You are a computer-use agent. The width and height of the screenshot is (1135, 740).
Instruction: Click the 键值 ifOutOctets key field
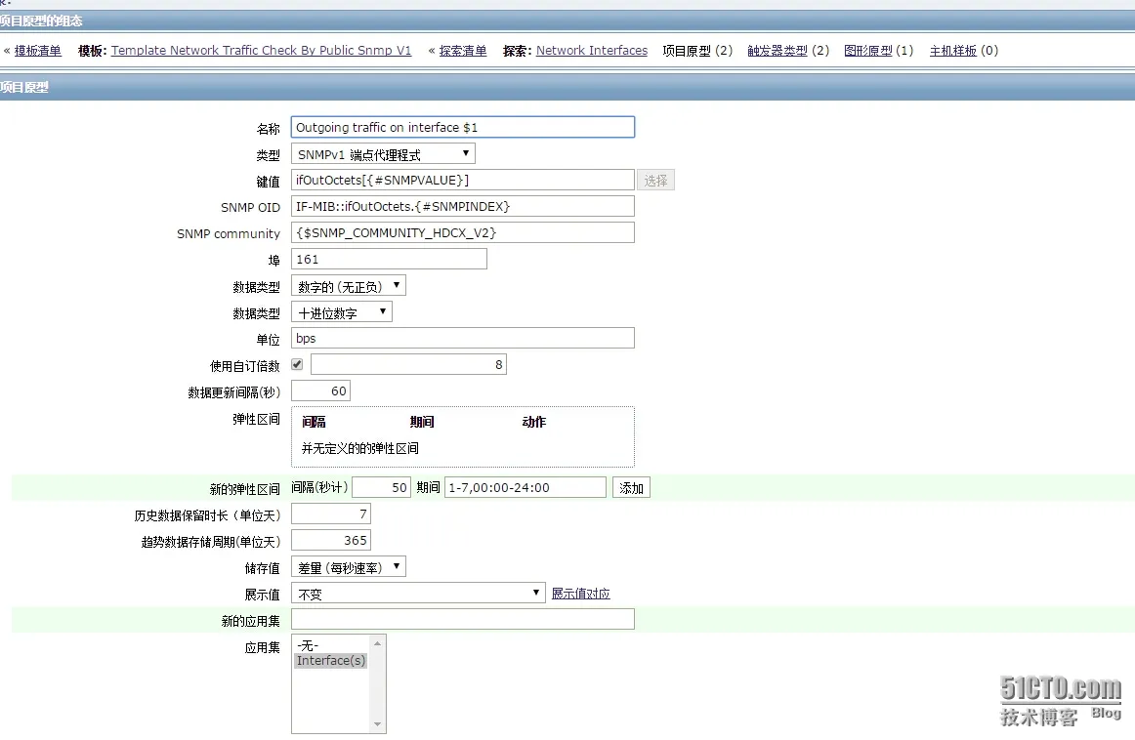pyautogui.click(x=463, y=180)
